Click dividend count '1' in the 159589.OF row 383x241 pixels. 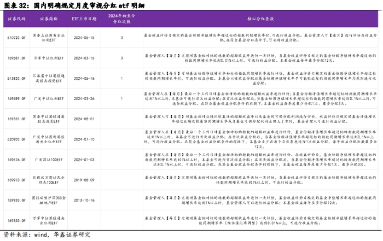pyautogui.click(x=121, y=98)
